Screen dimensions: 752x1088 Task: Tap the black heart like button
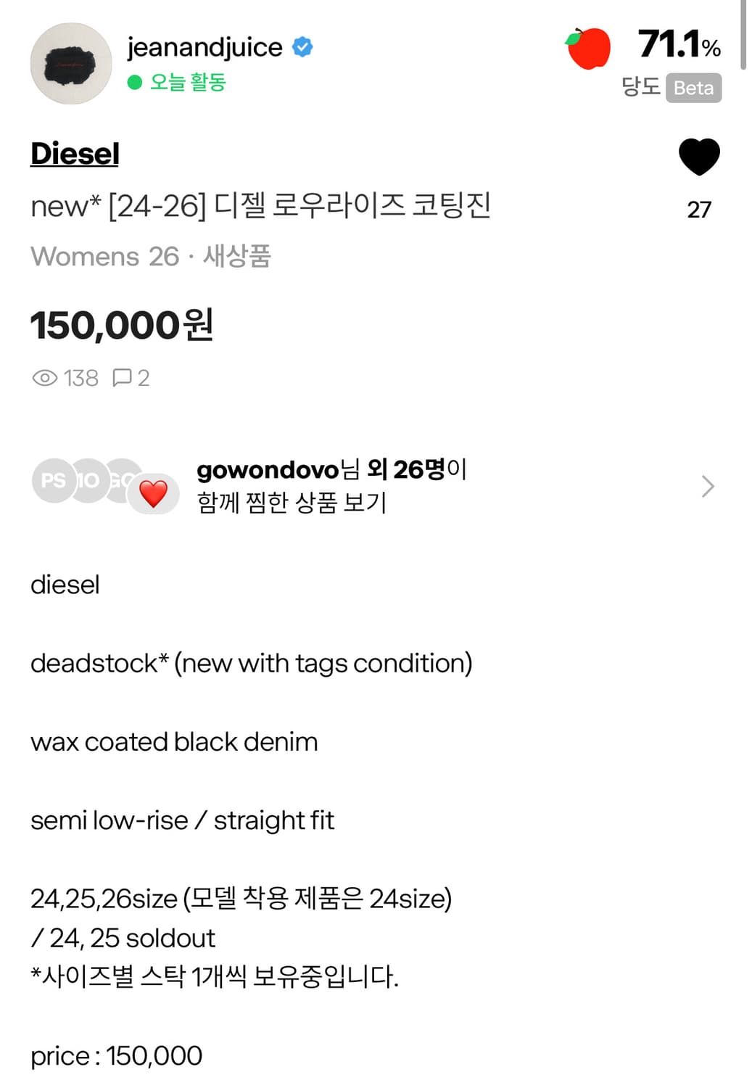pos(698,157)
